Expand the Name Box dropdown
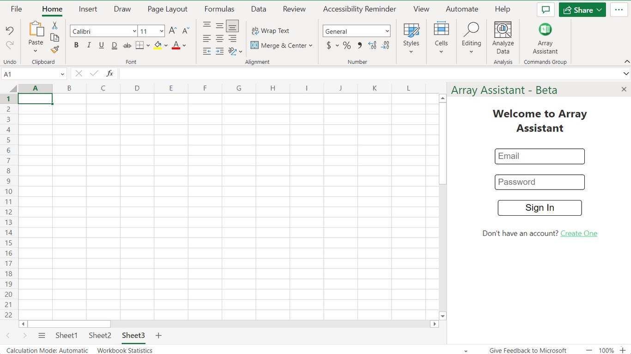631x354 pixels. (62, 74)
